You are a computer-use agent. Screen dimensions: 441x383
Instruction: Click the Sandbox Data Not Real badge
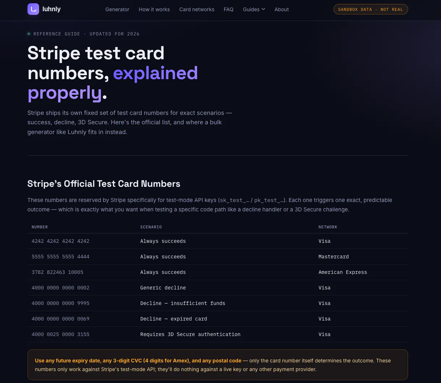click(370, 9)
